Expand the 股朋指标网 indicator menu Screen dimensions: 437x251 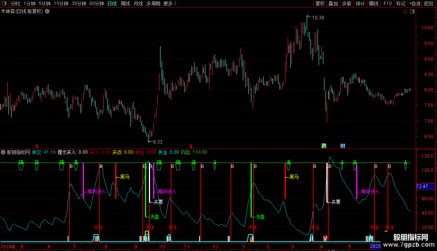click(x=3, y=152)
